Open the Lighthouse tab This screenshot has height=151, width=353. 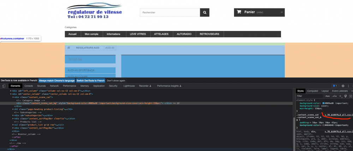129,86
